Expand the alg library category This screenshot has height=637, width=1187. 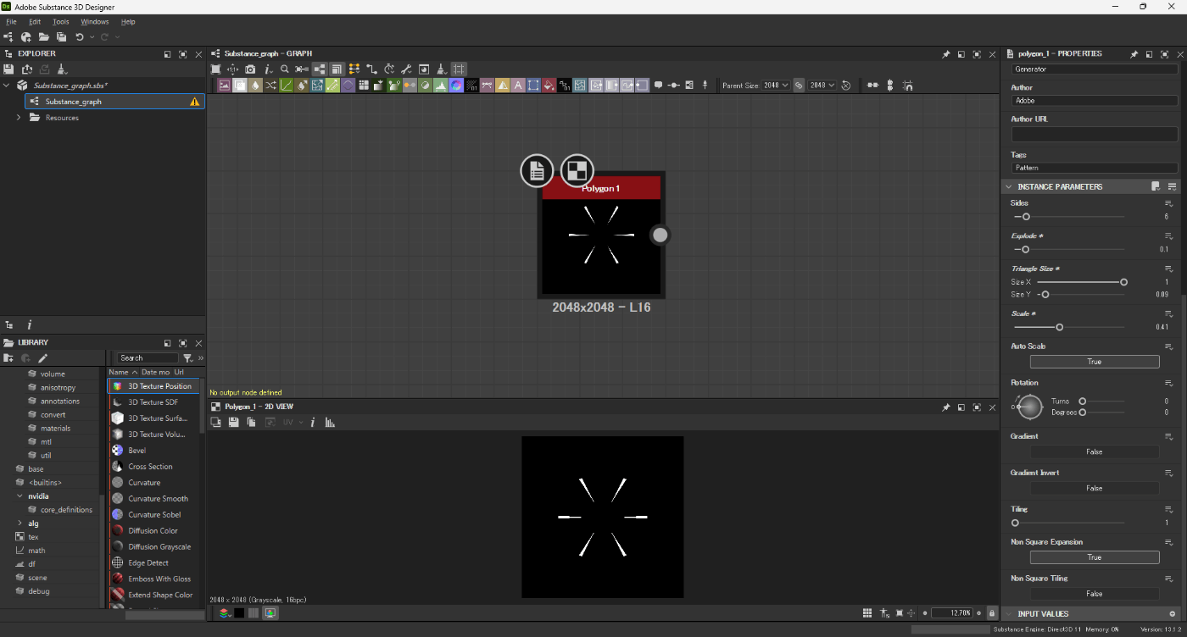pos(19,523)
